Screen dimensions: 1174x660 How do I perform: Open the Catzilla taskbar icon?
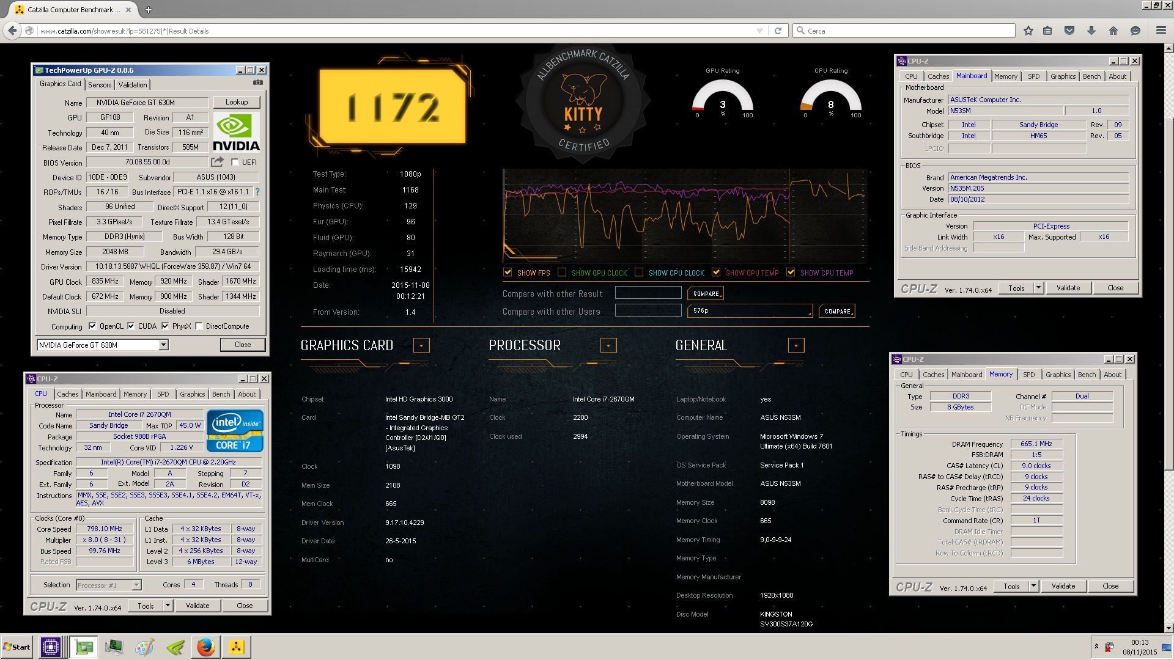point(237,647)
